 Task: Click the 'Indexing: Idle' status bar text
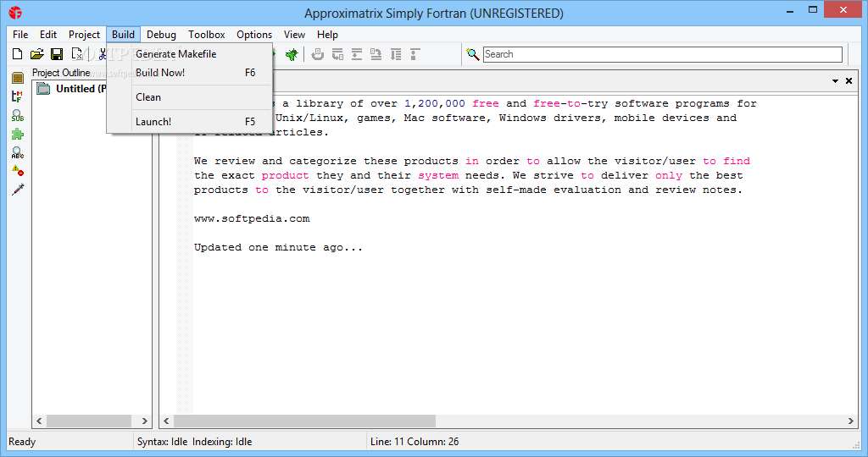tap(222, 442)
